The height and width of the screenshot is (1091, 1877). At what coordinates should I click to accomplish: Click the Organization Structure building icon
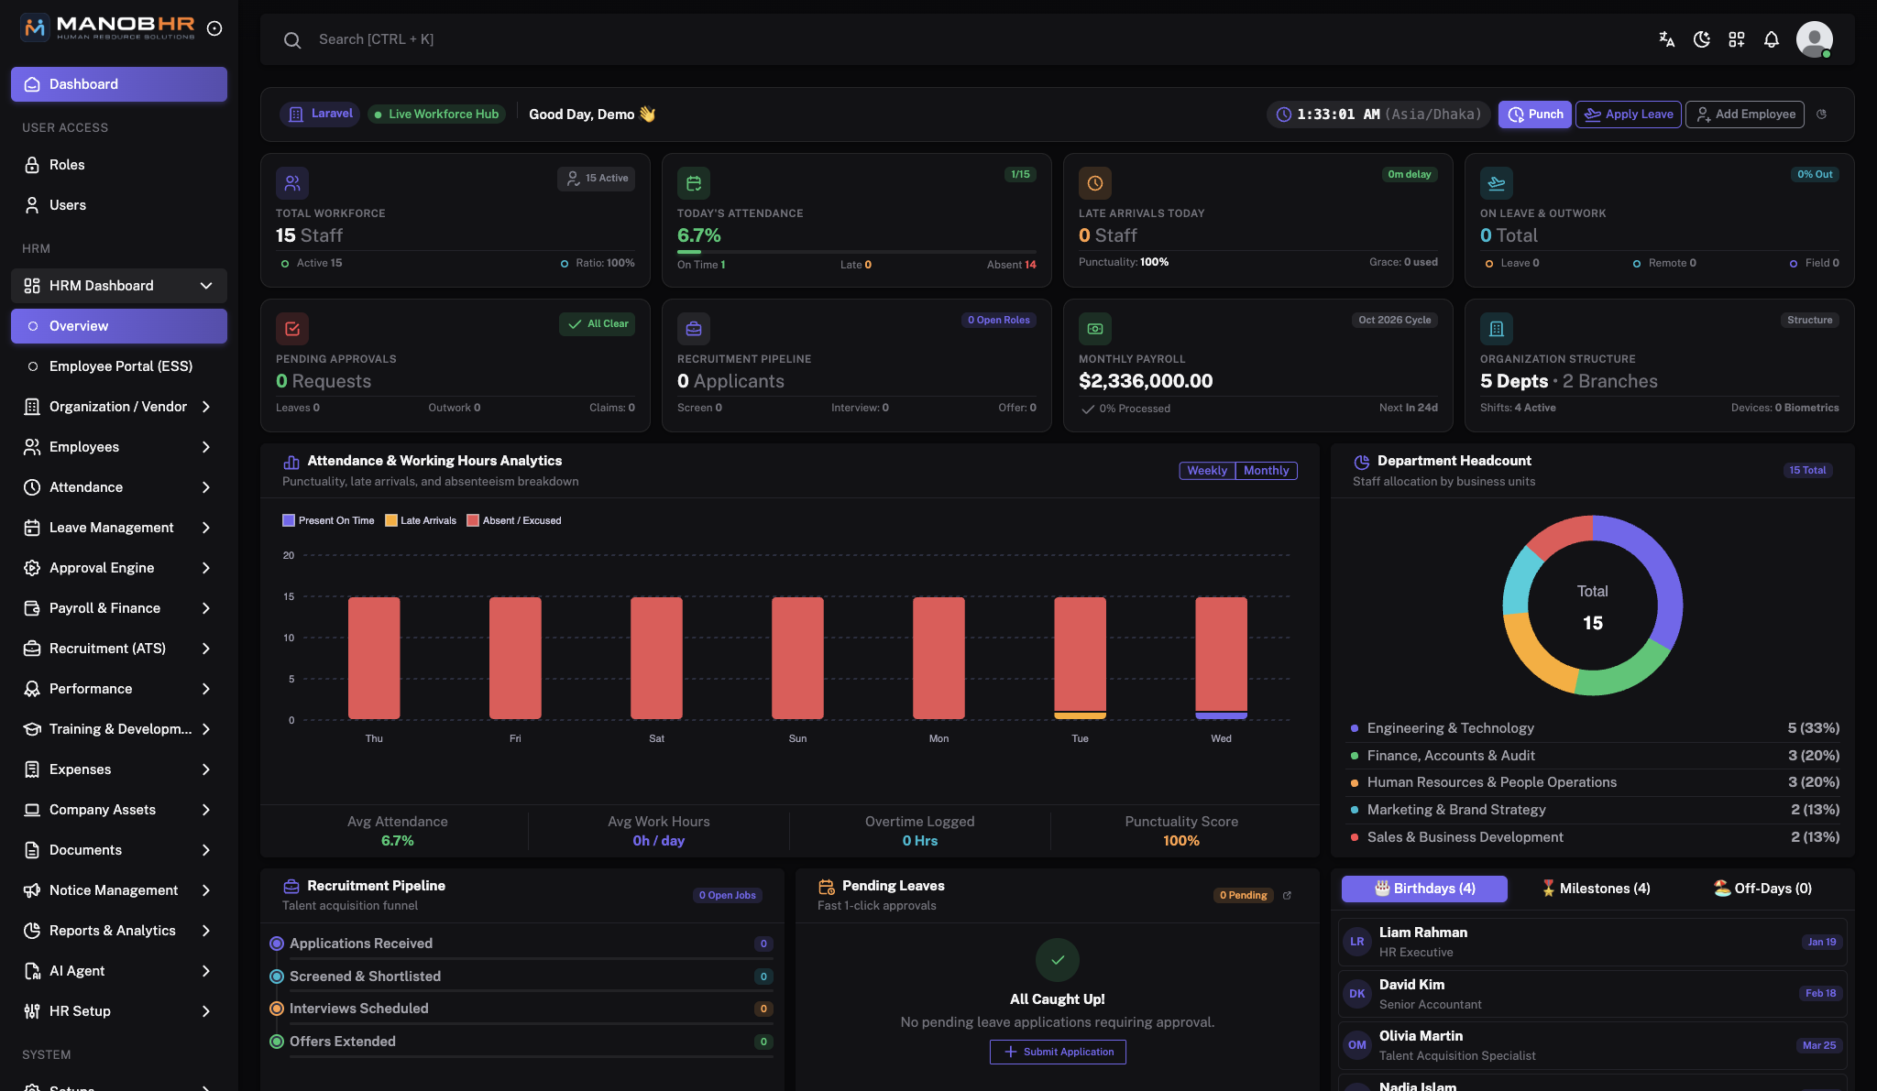[1497, 329]
